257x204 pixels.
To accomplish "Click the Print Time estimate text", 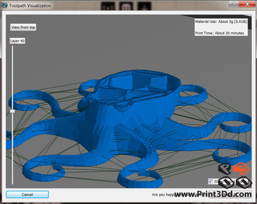I will [x=219, y=33].
